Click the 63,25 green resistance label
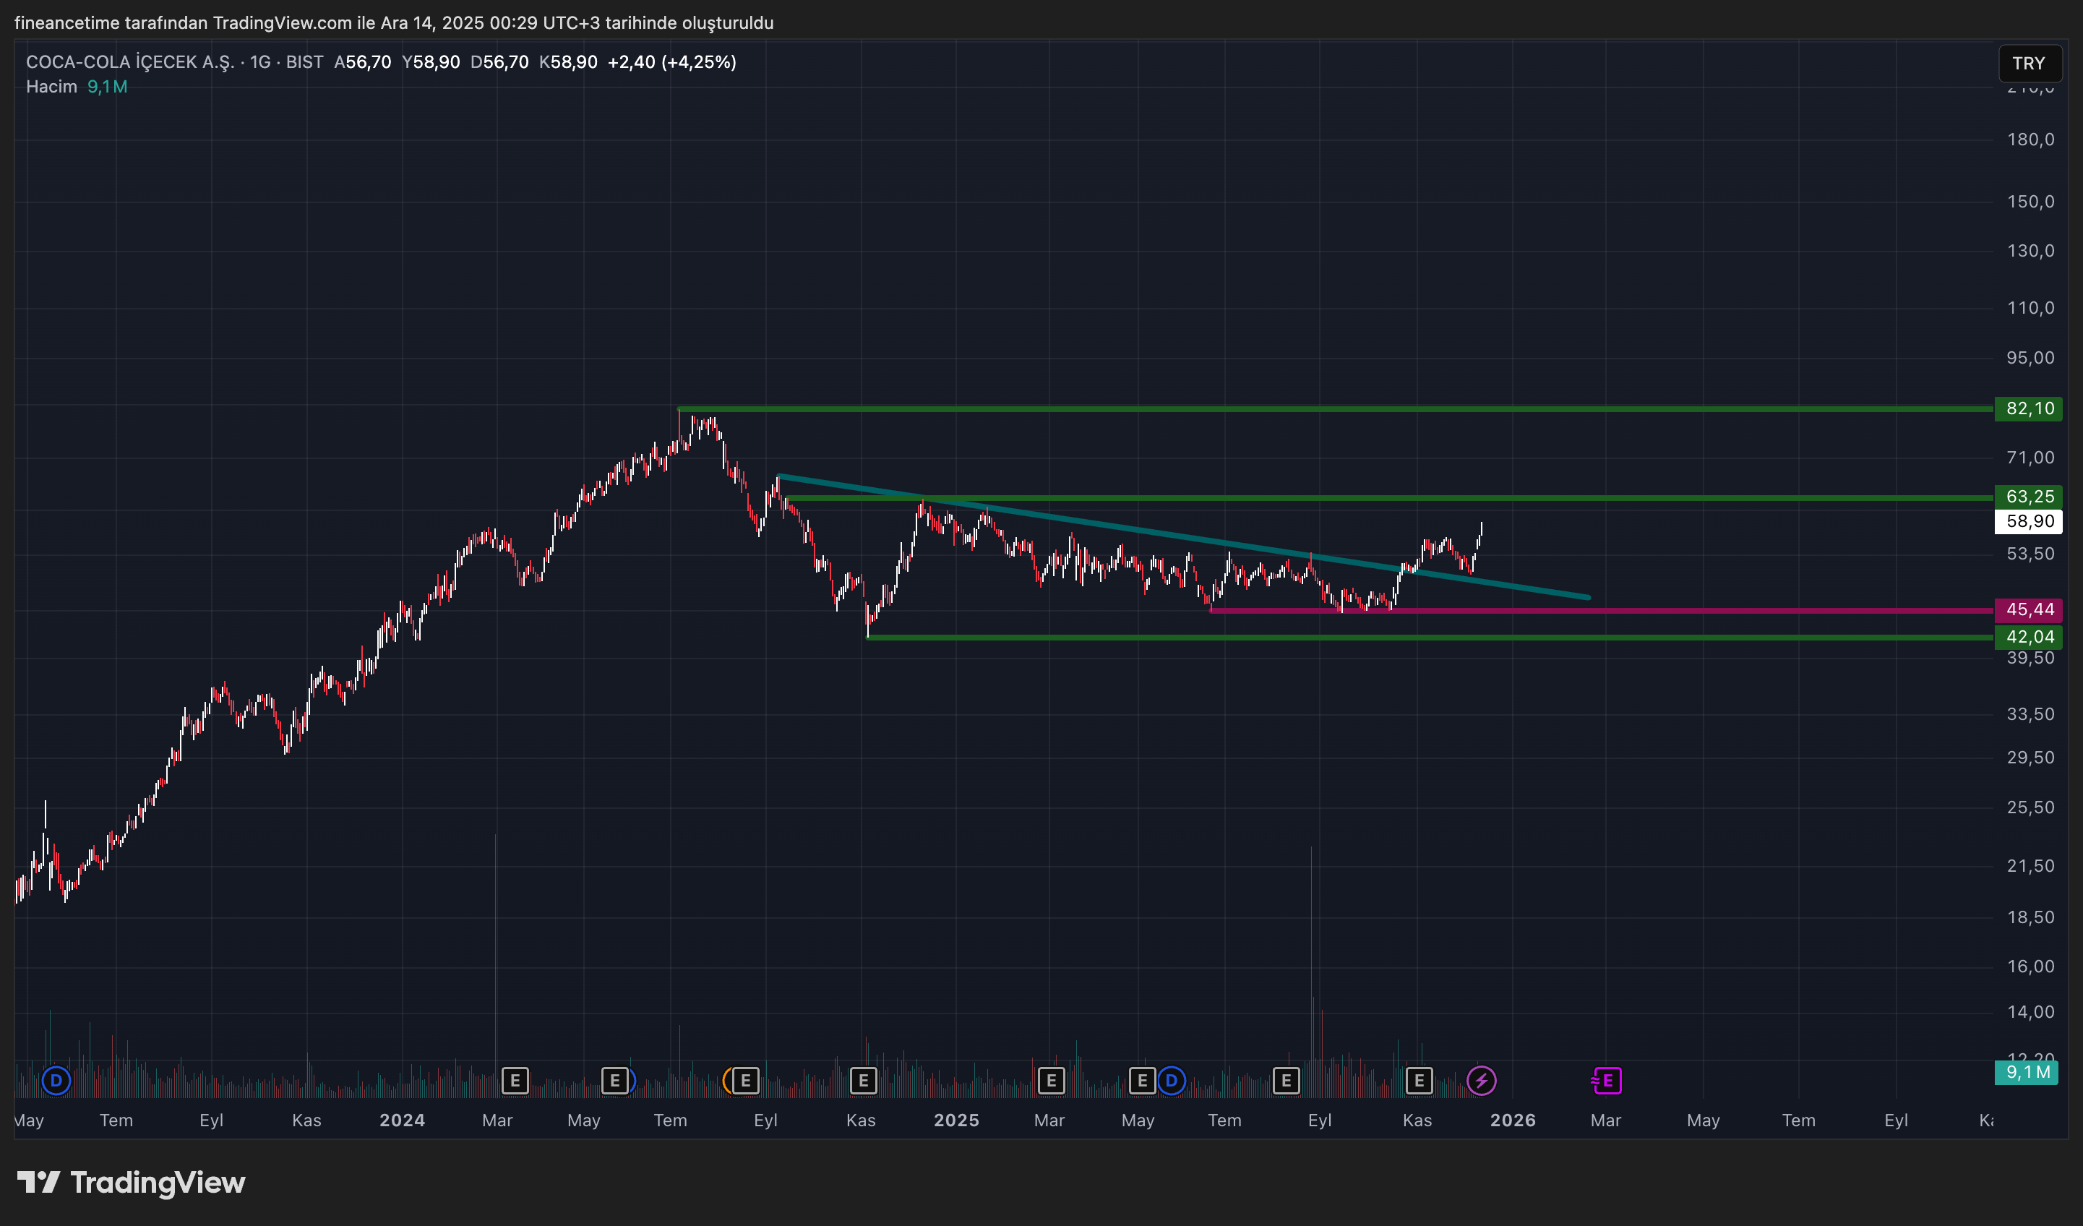The height and width of the screenshot is (1226, 2083). pyautogui.click(x=2029, y=497)
